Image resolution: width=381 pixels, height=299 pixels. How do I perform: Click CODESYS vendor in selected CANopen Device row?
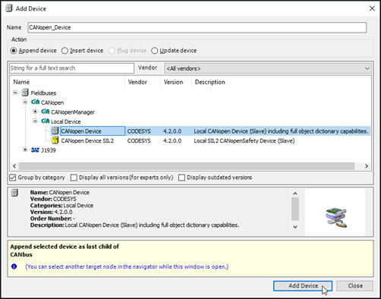pos(139,131)
